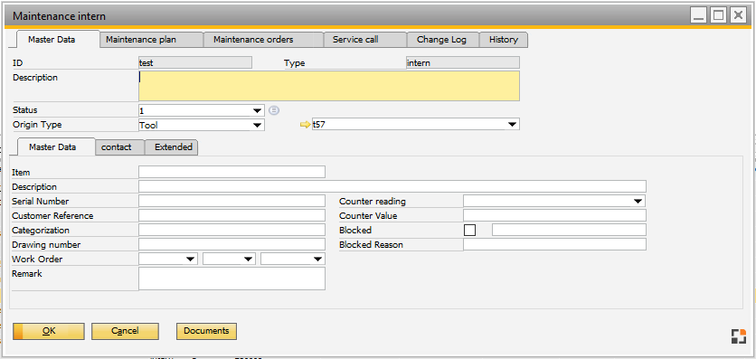Open the second Work Order dropdown
The image size is (756, 359).
click(229, 260)
